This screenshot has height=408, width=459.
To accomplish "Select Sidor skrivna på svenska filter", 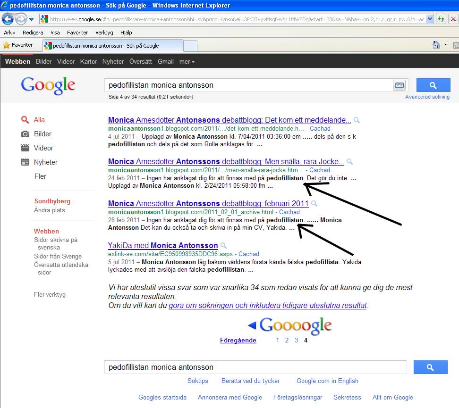I will click(x=56, y=243).
